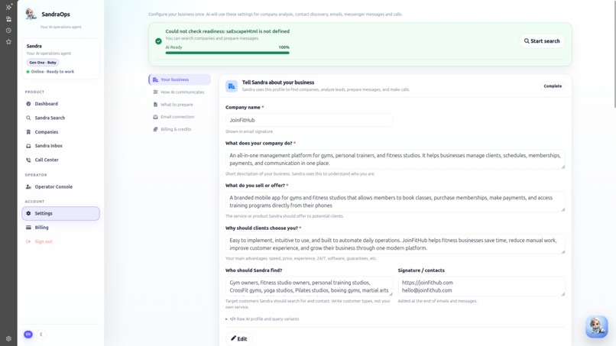Select the Email connection tab
616x346 pixels.
point(180,117)
